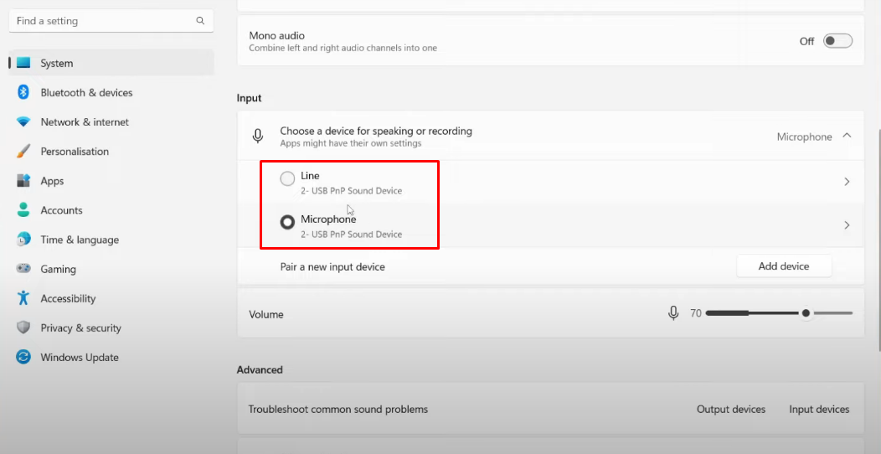Select the Apps sidebar icon
Viewport: 881px width, 454px height.
tap(23, 180)
